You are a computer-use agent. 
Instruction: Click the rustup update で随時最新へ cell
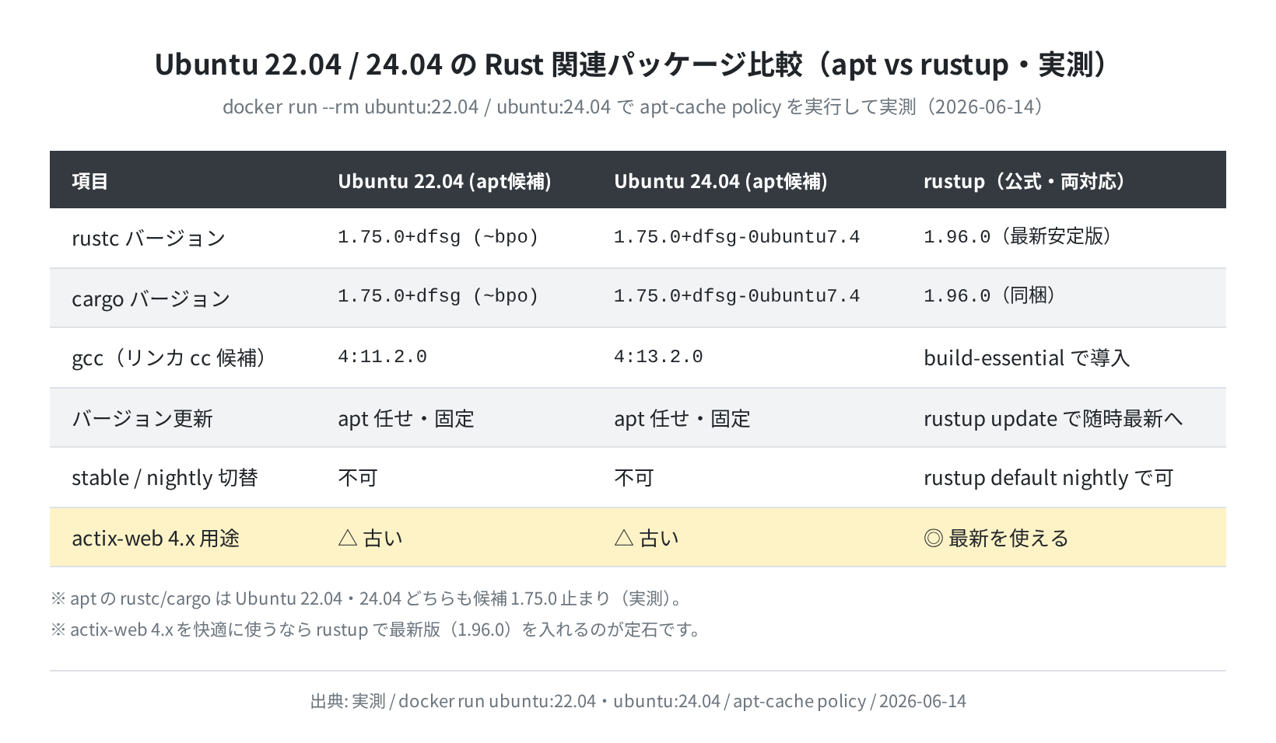point(1053,418)
